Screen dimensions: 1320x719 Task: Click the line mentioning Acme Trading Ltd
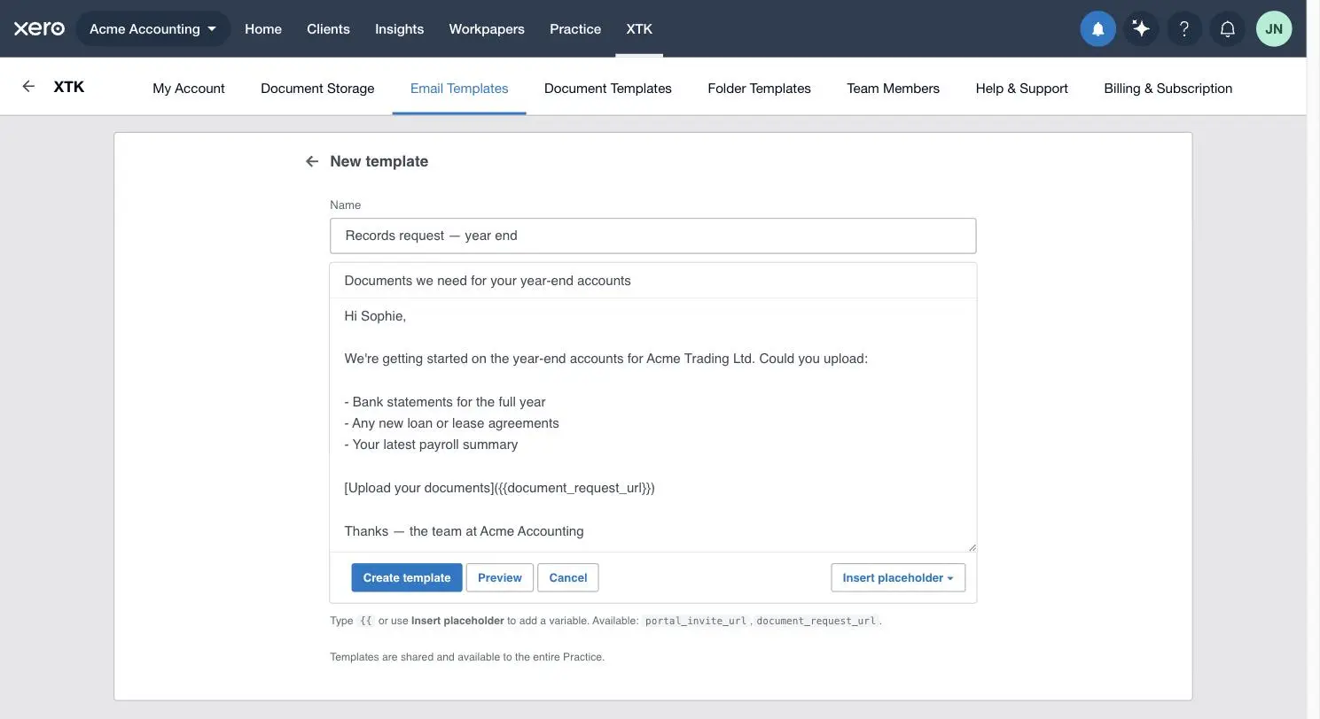pyautogui.click(x=605, y=359)
